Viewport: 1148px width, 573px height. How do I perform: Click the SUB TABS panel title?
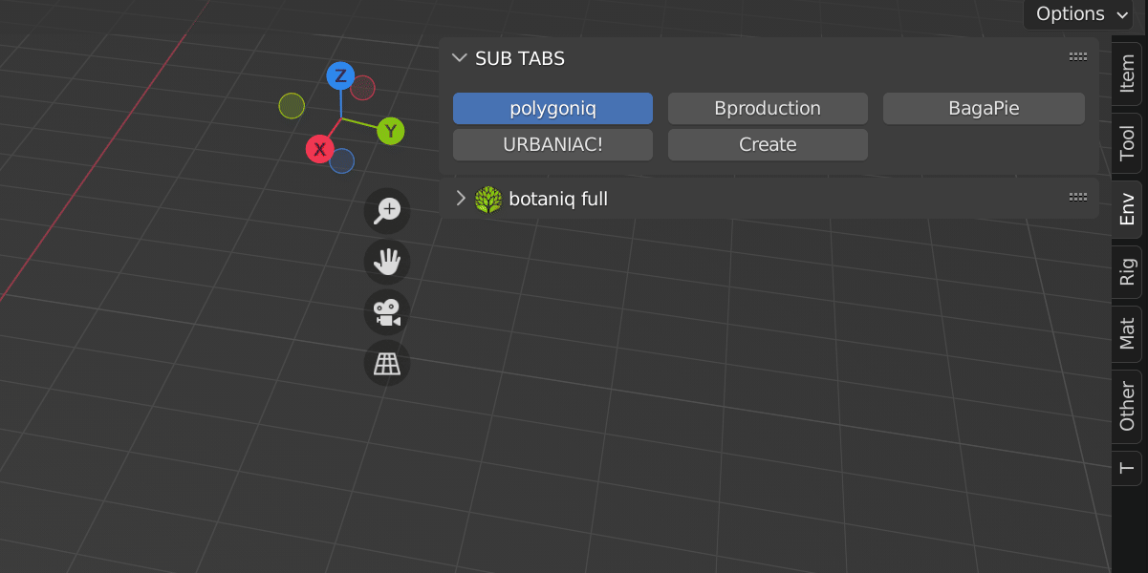point(520,58)
